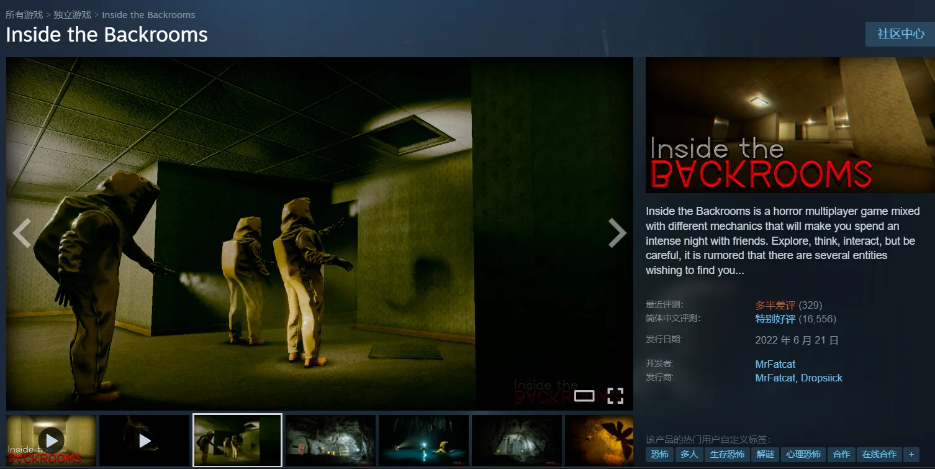Go to 所有游戏 breadcrumb

click(24, 15)
